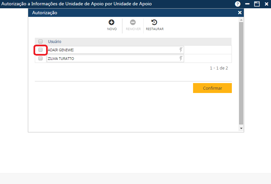Click the Usuário column header

[55, 42]
